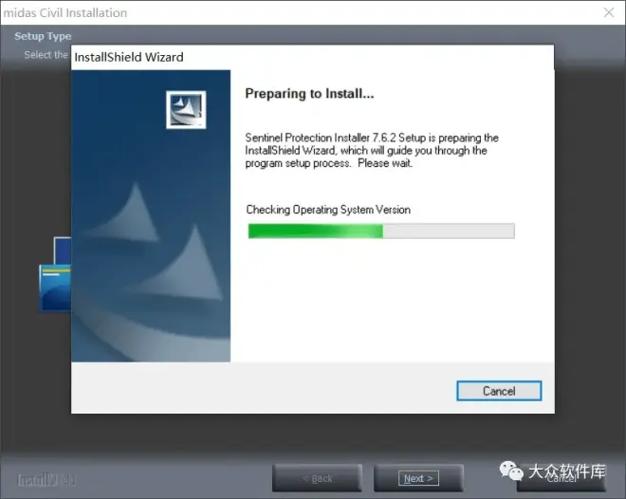Click the InstallShield sail logo icon
This screenshot has height=499, width=626.
pos(186,109)
